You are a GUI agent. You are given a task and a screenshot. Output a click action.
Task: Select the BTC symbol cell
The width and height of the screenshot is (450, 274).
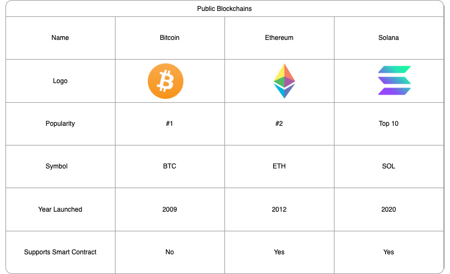[x=170, y=166]
